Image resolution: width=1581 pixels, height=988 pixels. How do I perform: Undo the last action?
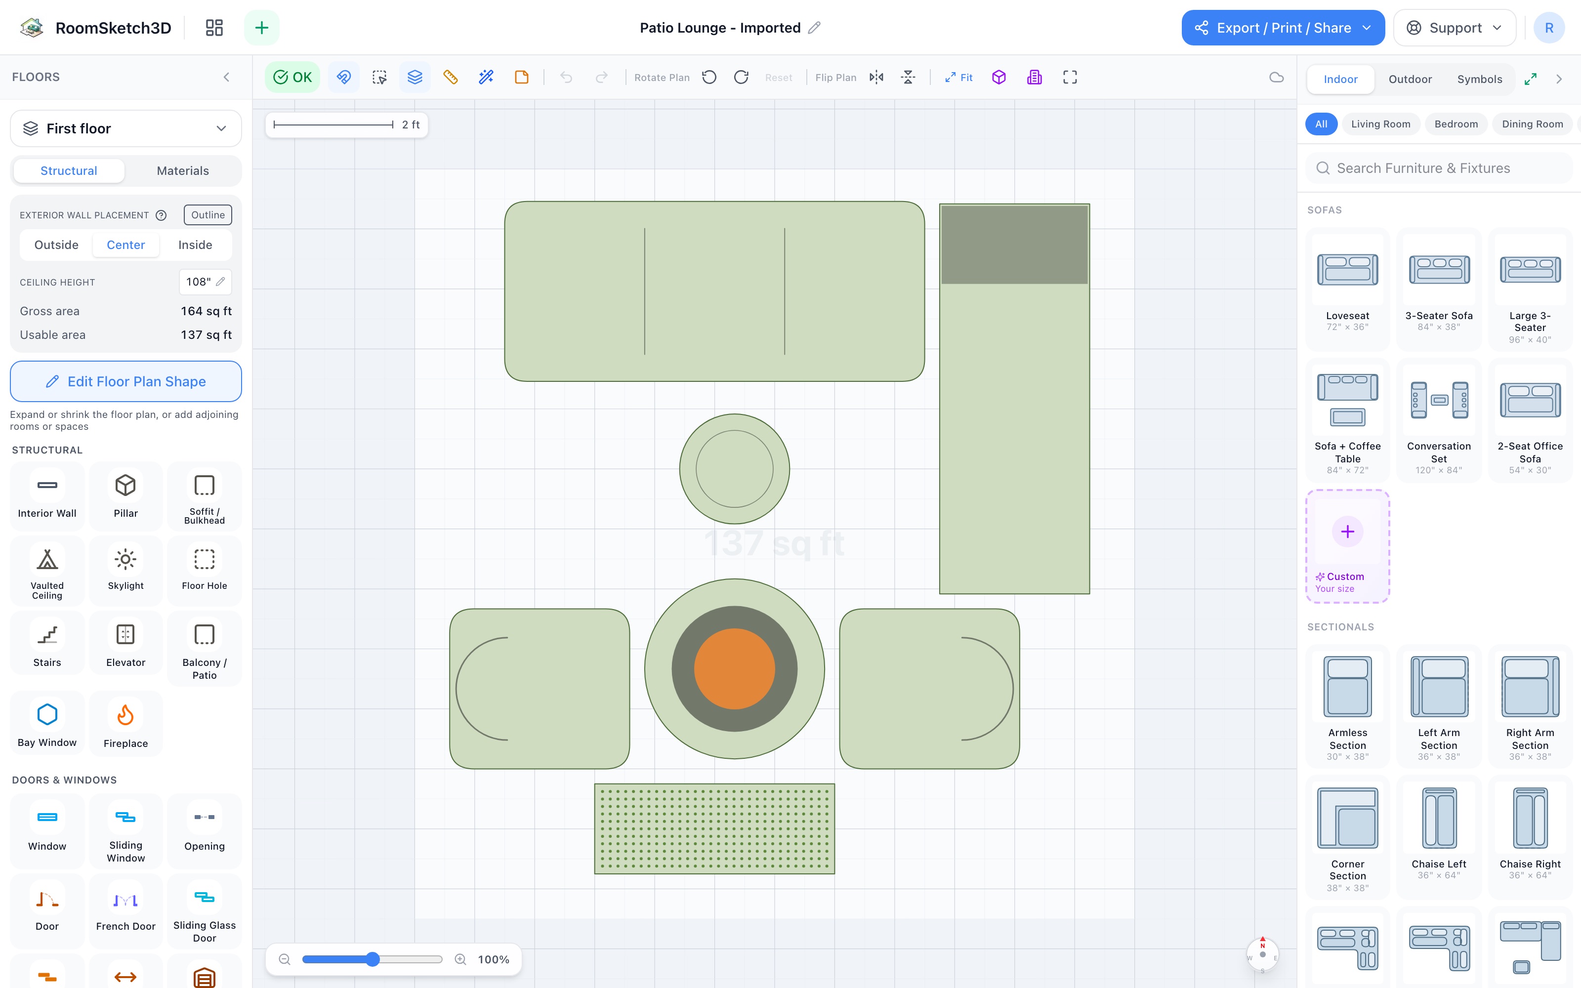tap(566, 77)
